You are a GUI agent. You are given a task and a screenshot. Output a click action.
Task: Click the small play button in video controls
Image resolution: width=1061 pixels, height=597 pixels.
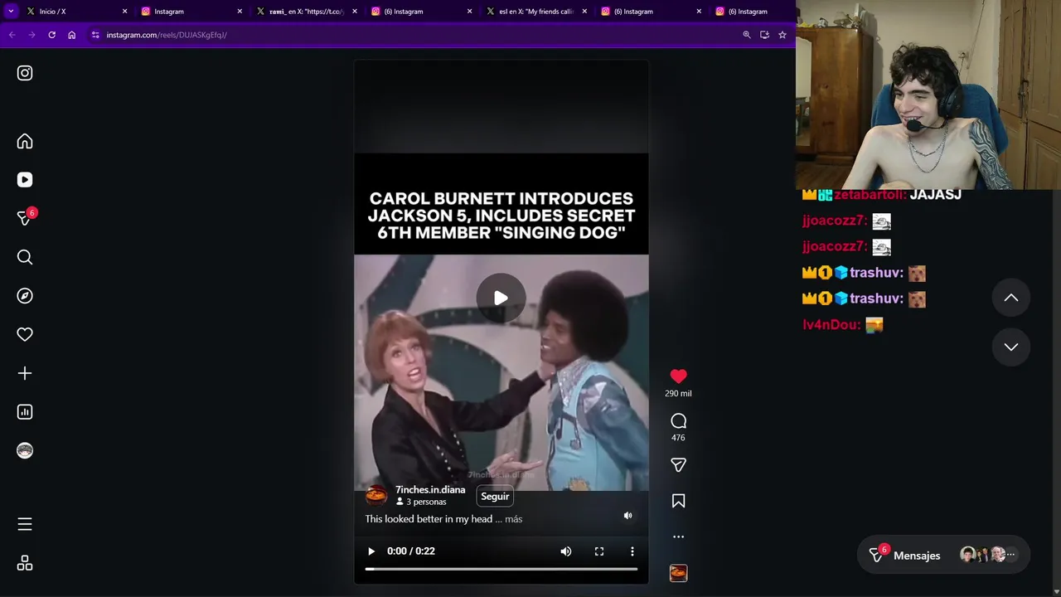[x=371, y=551]
